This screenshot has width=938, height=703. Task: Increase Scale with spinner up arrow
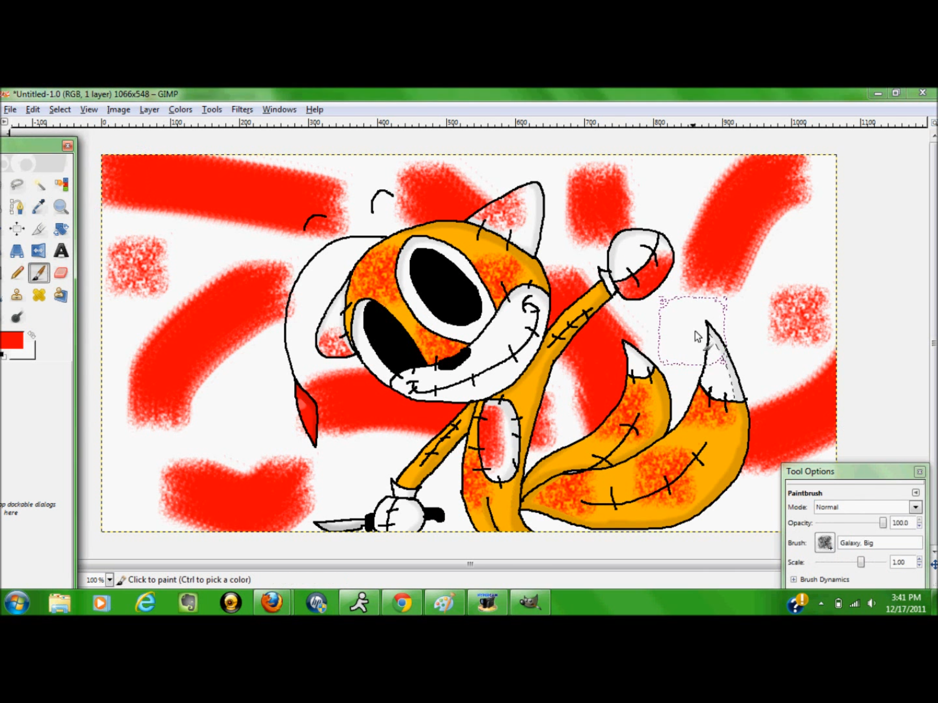[919, 559]
